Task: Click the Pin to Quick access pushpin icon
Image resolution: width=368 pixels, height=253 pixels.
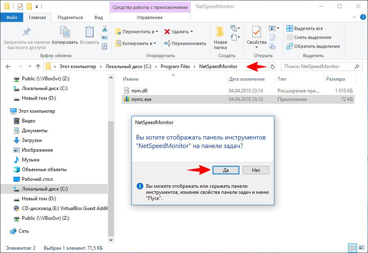Action: click(26, 32)
